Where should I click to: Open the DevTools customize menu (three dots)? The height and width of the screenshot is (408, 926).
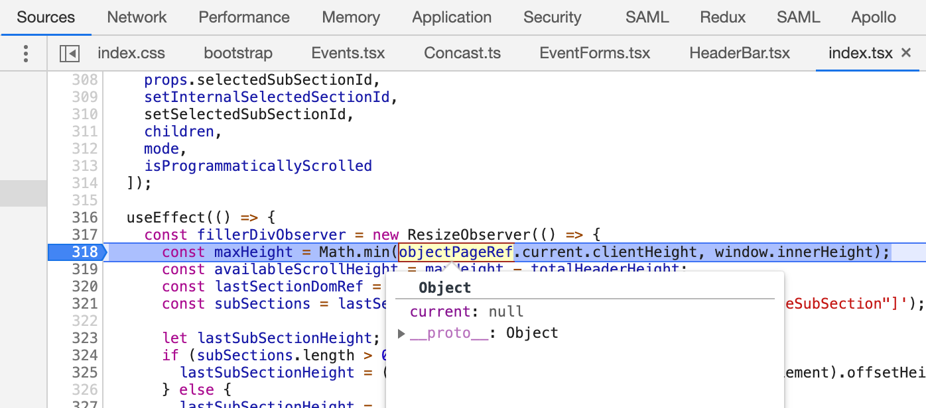click(25, 53)
